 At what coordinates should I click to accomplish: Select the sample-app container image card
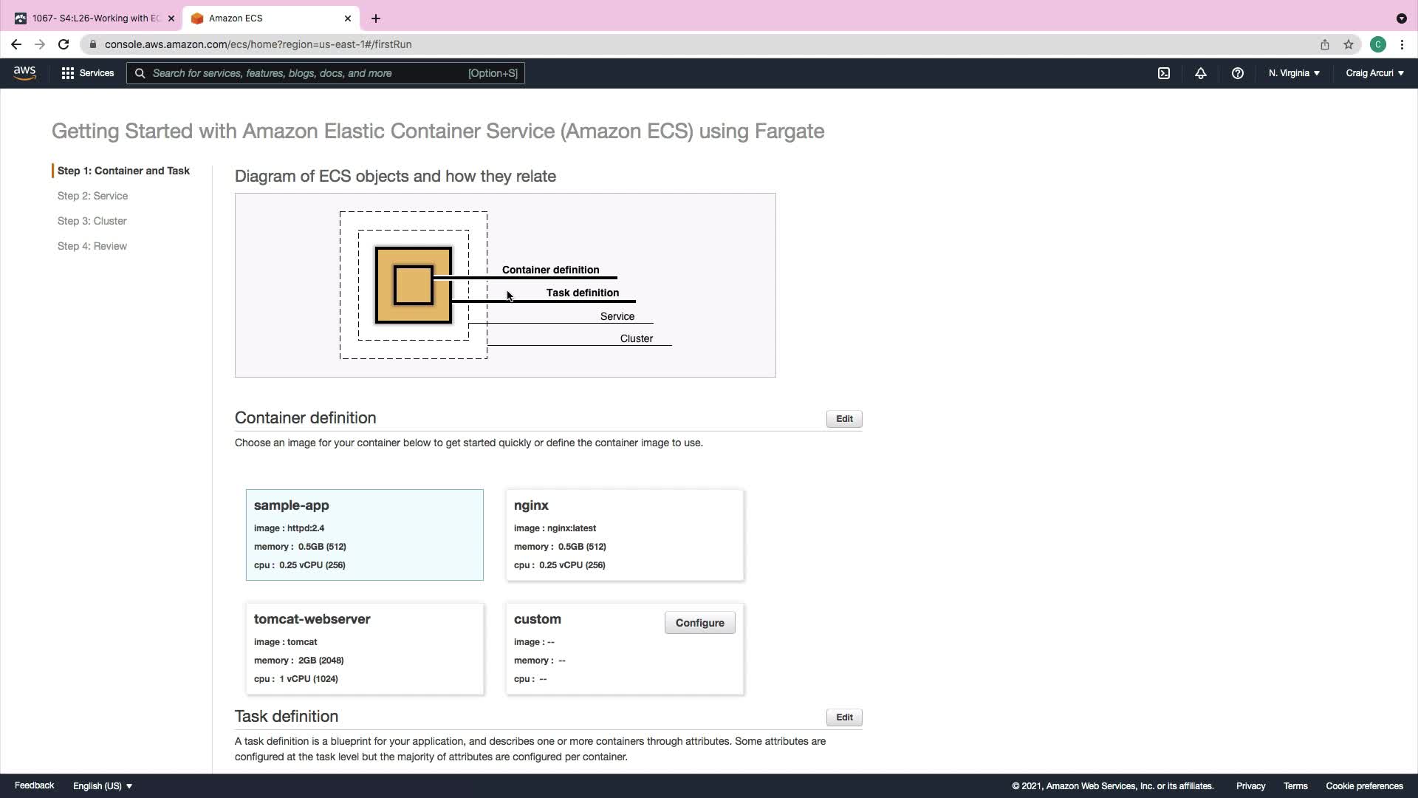364,534
